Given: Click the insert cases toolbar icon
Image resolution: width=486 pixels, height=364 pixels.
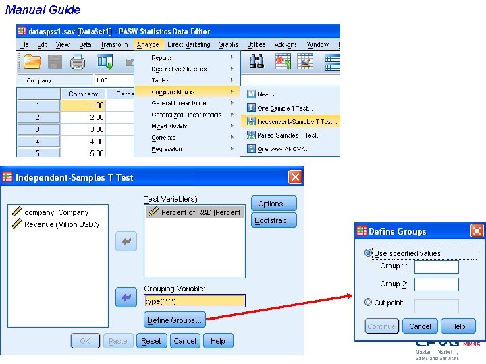Looking at the screenshot, I should 283,61.
